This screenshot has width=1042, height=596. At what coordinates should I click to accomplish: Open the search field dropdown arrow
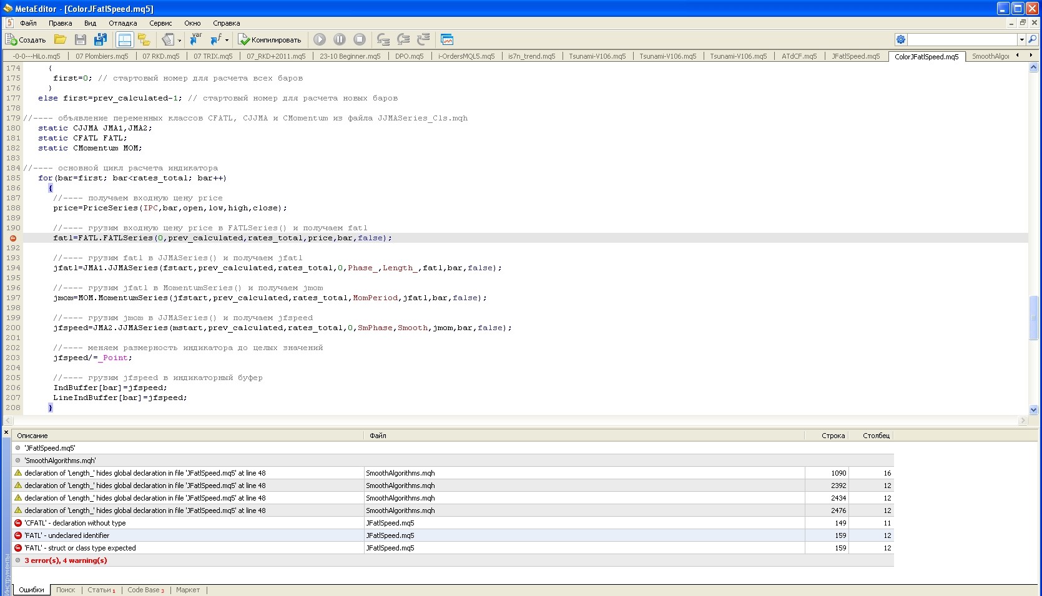pyautogui.click(x=1021, y=39)
